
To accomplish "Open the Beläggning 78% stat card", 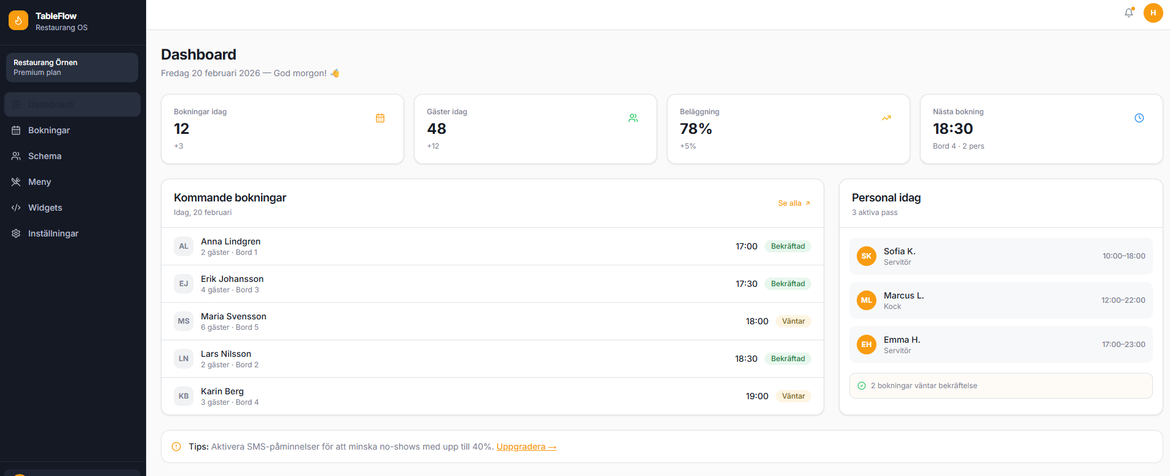I will pyautogui.click(x=789, y=129).
